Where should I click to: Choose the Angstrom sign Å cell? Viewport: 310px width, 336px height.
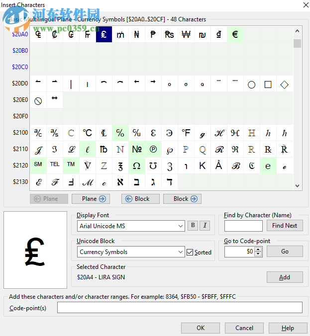click(x=219, y=166)
